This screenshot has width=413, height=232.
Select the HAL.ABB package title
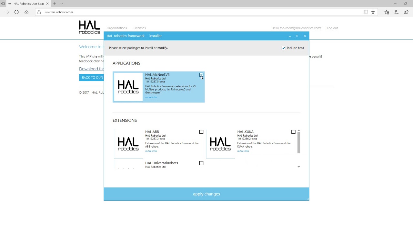152,132
